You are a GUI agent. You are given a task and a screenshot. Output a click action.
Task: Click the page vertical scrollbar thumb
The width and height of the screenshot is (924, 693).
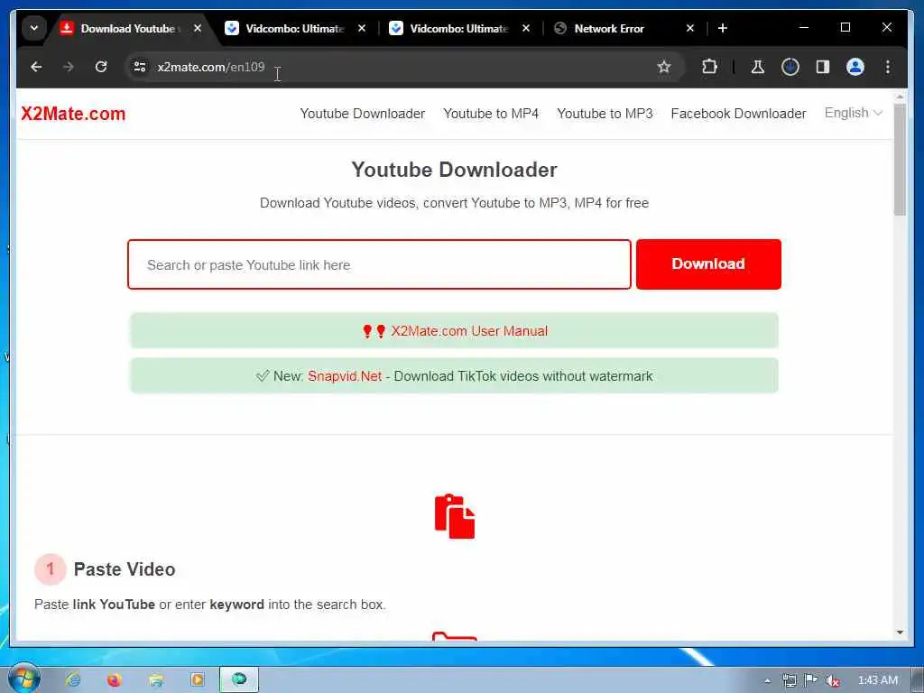click(900, 159)
